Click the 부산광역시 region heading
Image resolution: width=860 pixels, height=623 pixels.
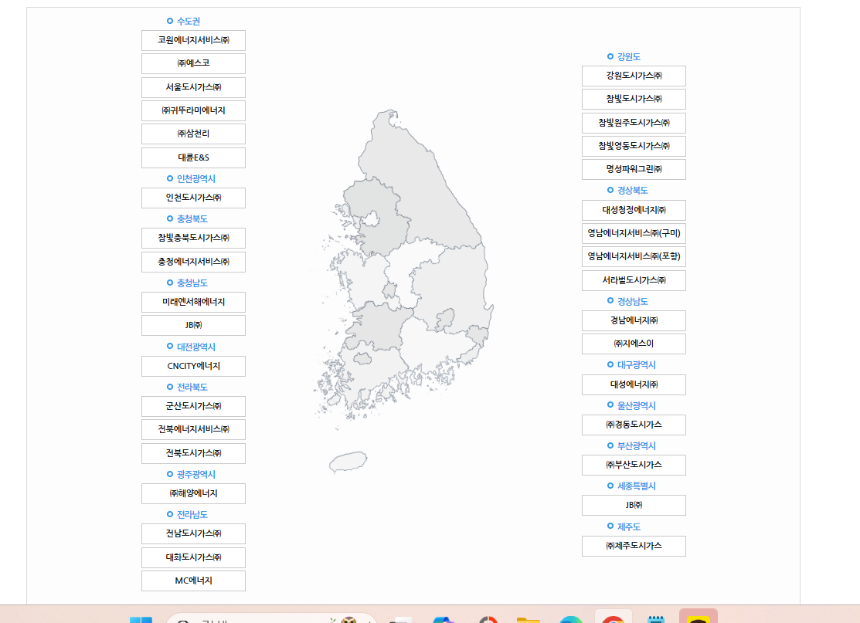(636, 446)
